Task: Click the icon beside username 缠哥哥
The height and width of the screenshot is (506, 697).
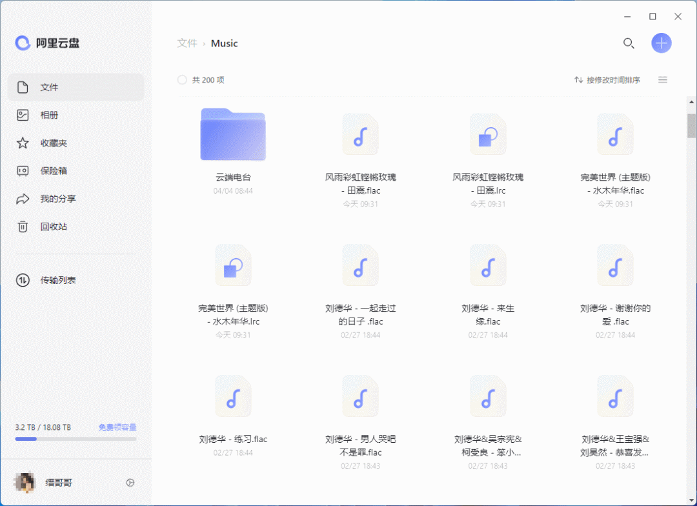Action: tap(130, 482)
